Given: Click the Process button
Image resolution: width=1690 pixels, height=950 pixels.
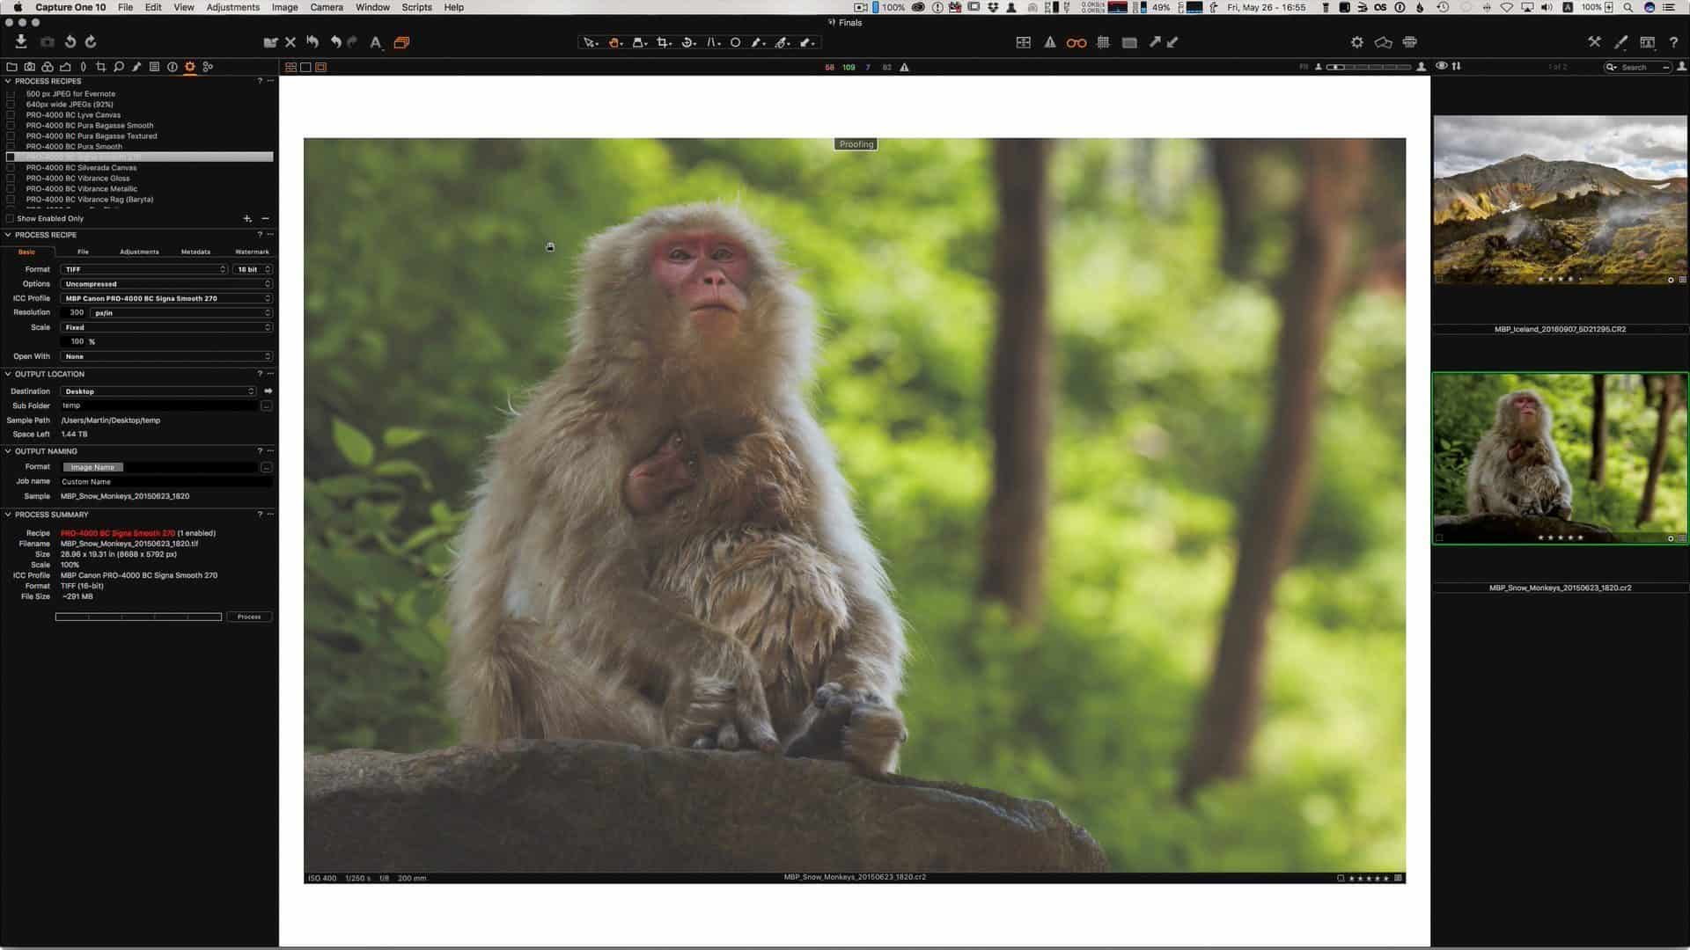Looking at the screenshot, I should tap(249, 617).
